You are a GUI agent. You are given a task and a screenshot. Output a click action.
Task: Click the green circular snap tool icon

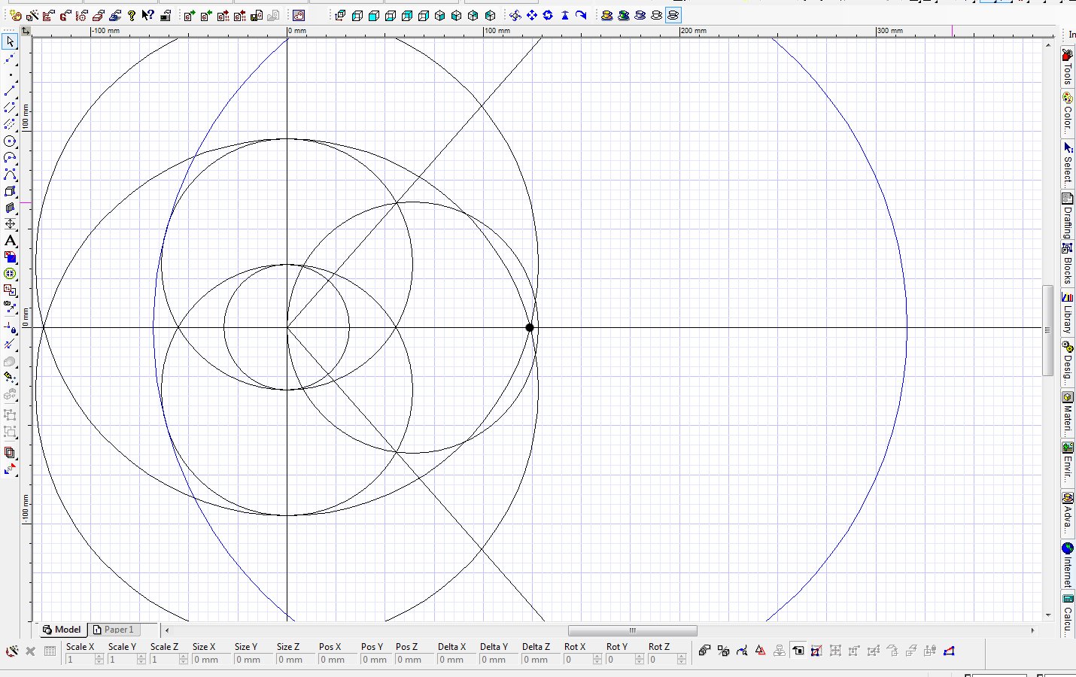[10, 274]
